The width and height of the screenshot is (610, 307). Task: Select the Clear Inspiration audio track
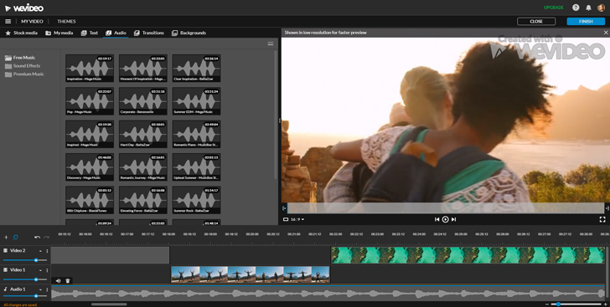196,68
